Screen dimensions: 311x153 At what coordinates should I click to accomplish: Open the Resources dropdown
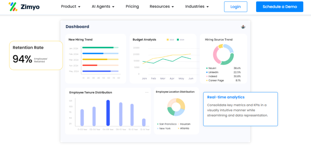point(162,7)
